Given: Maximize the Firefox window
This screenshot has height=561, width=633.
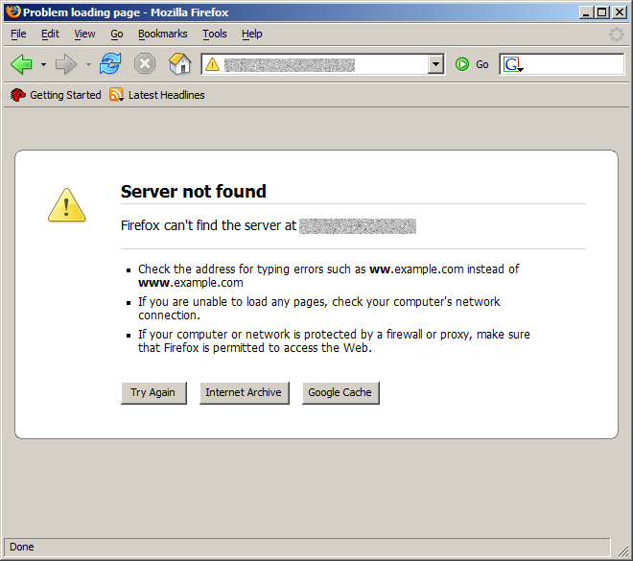Looking at the screenshot, I should tap(602, 12).
